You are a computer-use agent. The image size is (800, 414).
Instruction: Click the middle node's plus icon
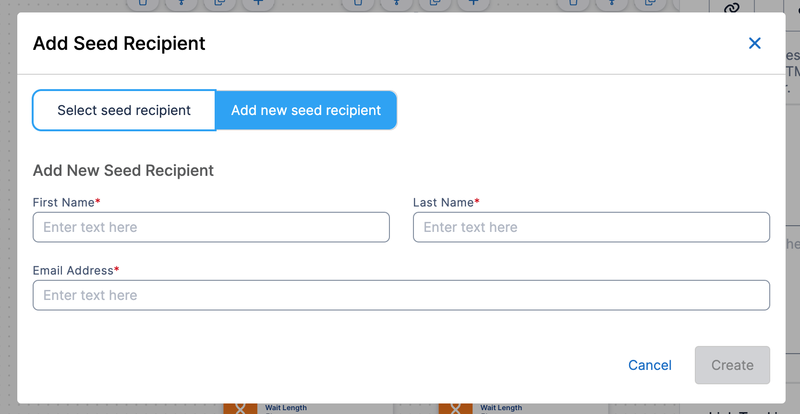click(473, 4)
